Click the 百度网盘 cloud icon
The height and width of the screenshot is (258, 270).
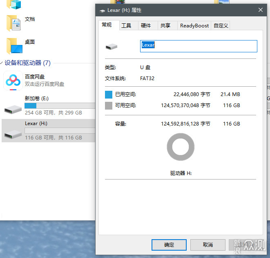[x=13, y=81]
